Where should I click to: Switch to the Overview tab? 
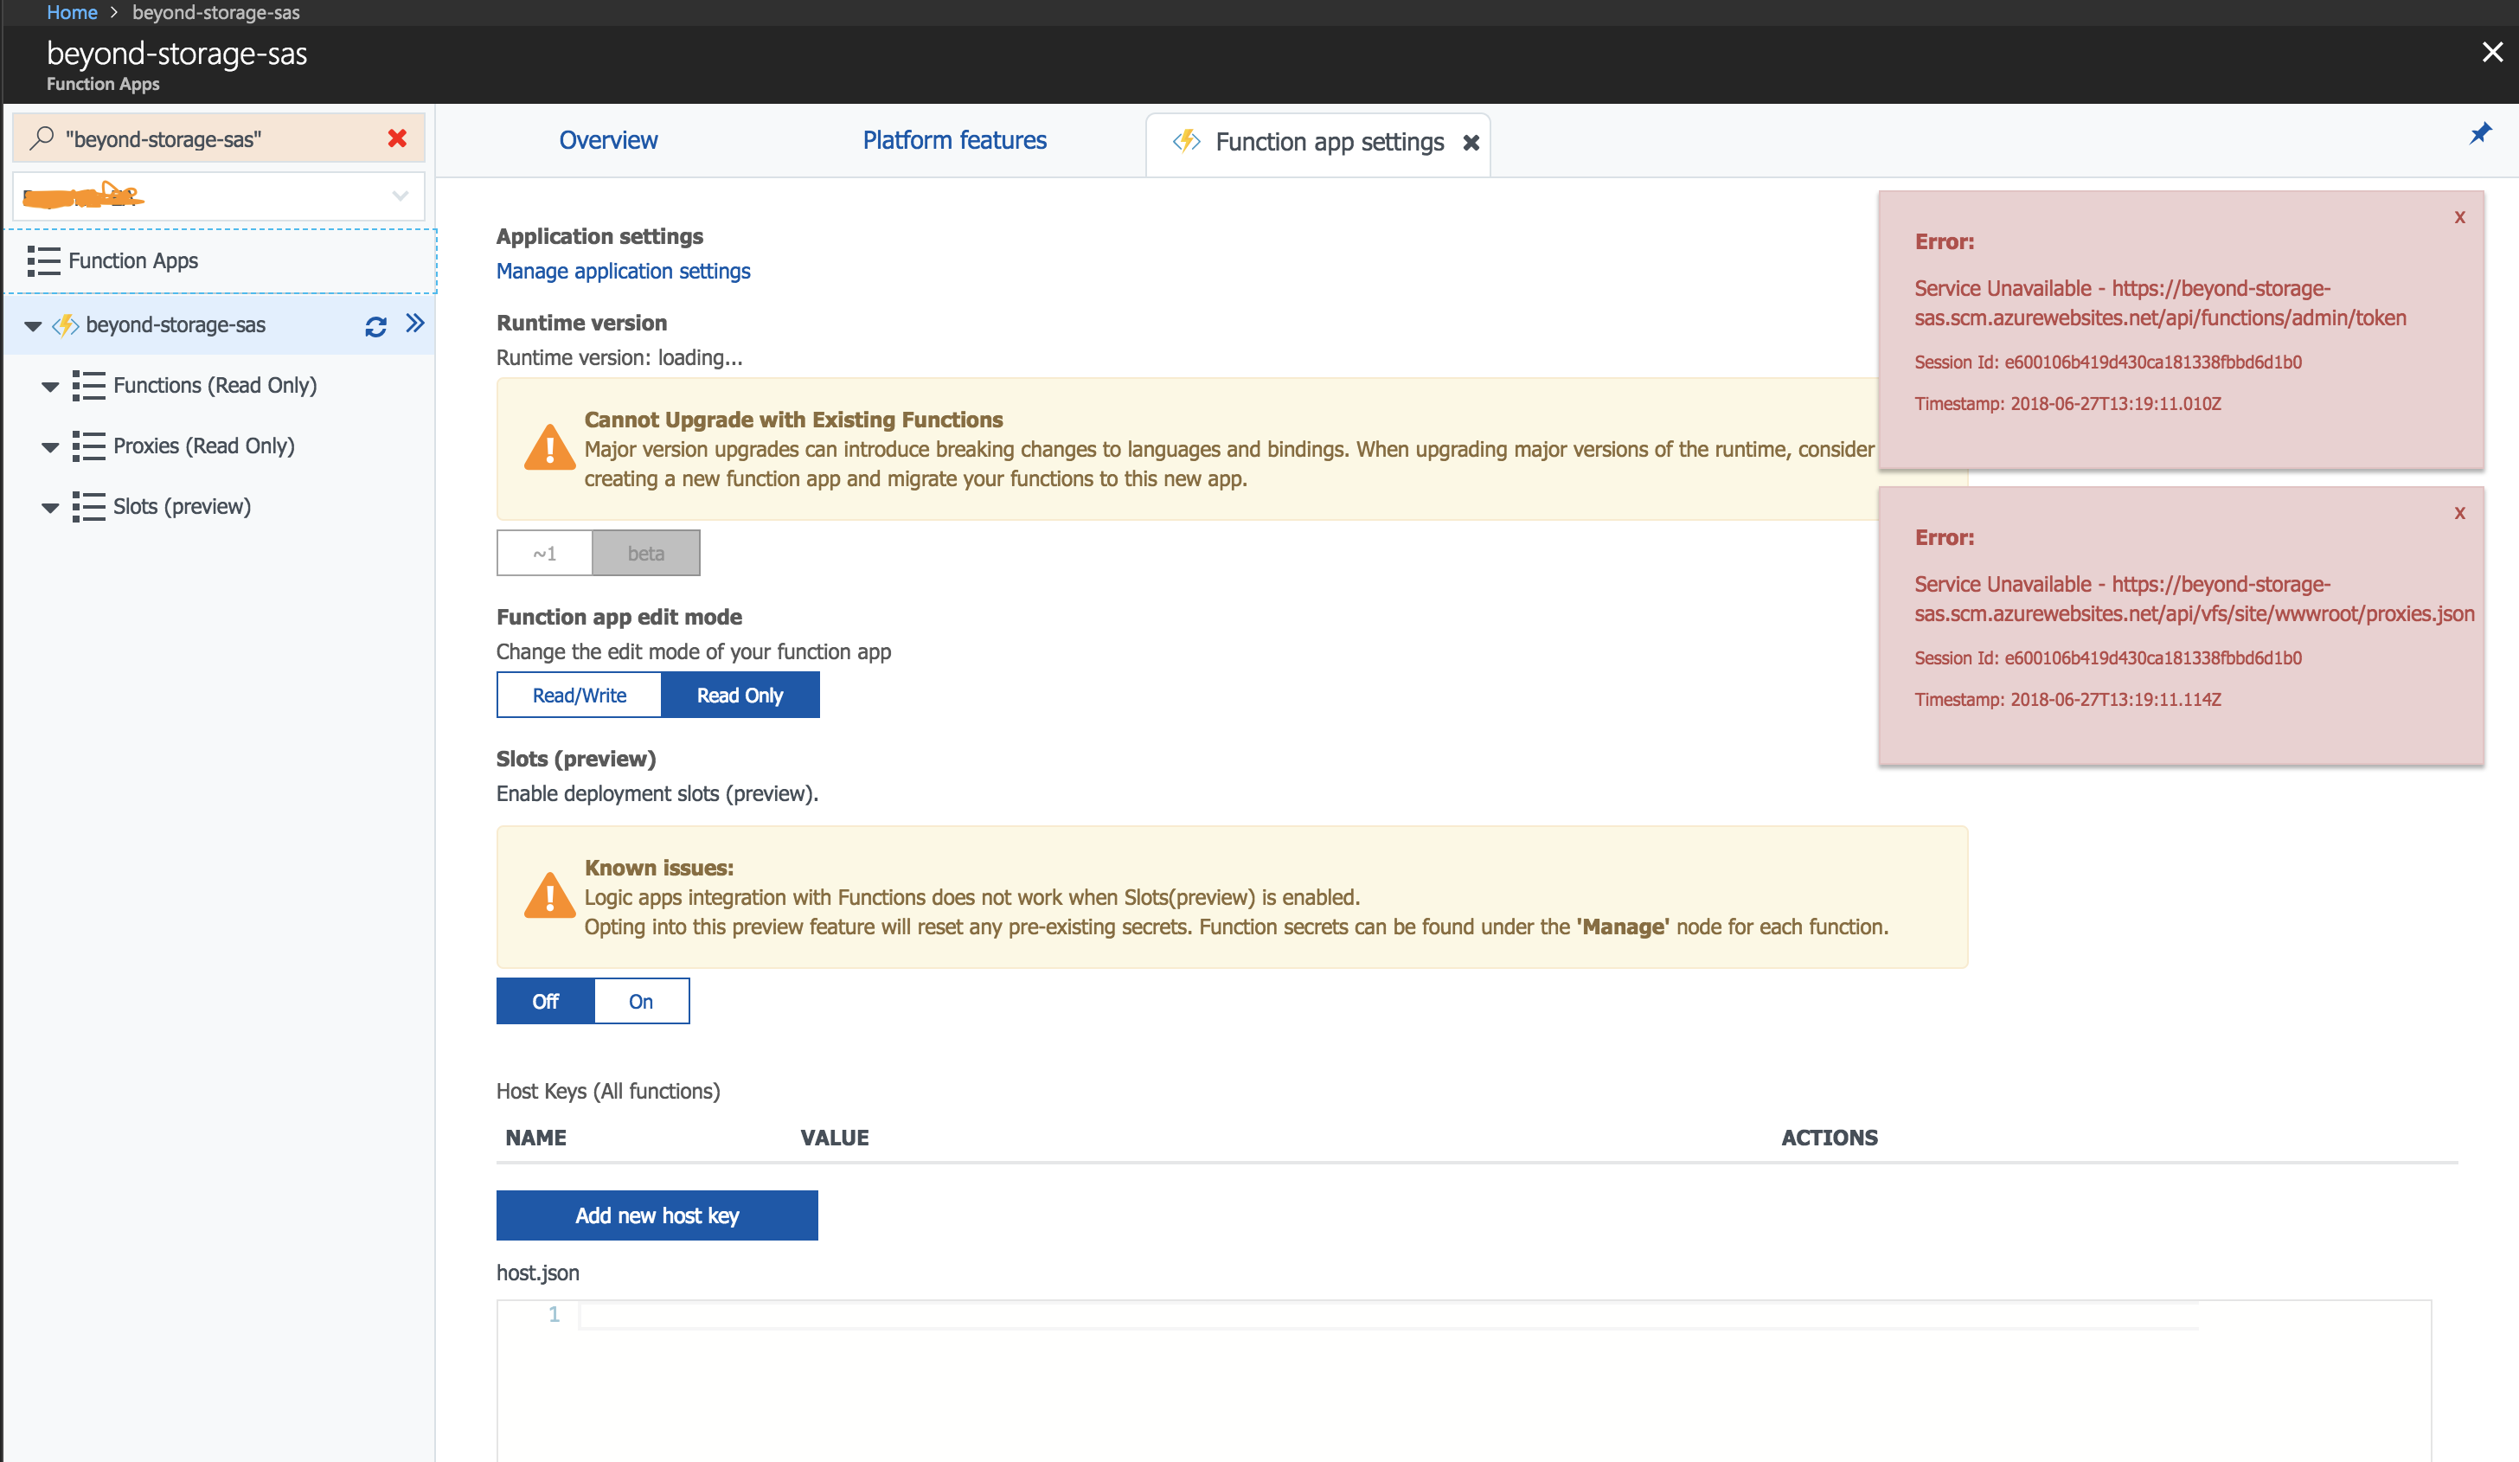[x=608, y=140]
